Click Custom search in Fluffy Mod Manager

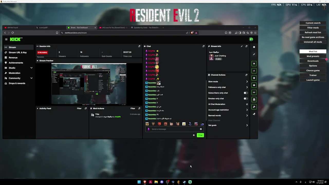click(313, 23)
